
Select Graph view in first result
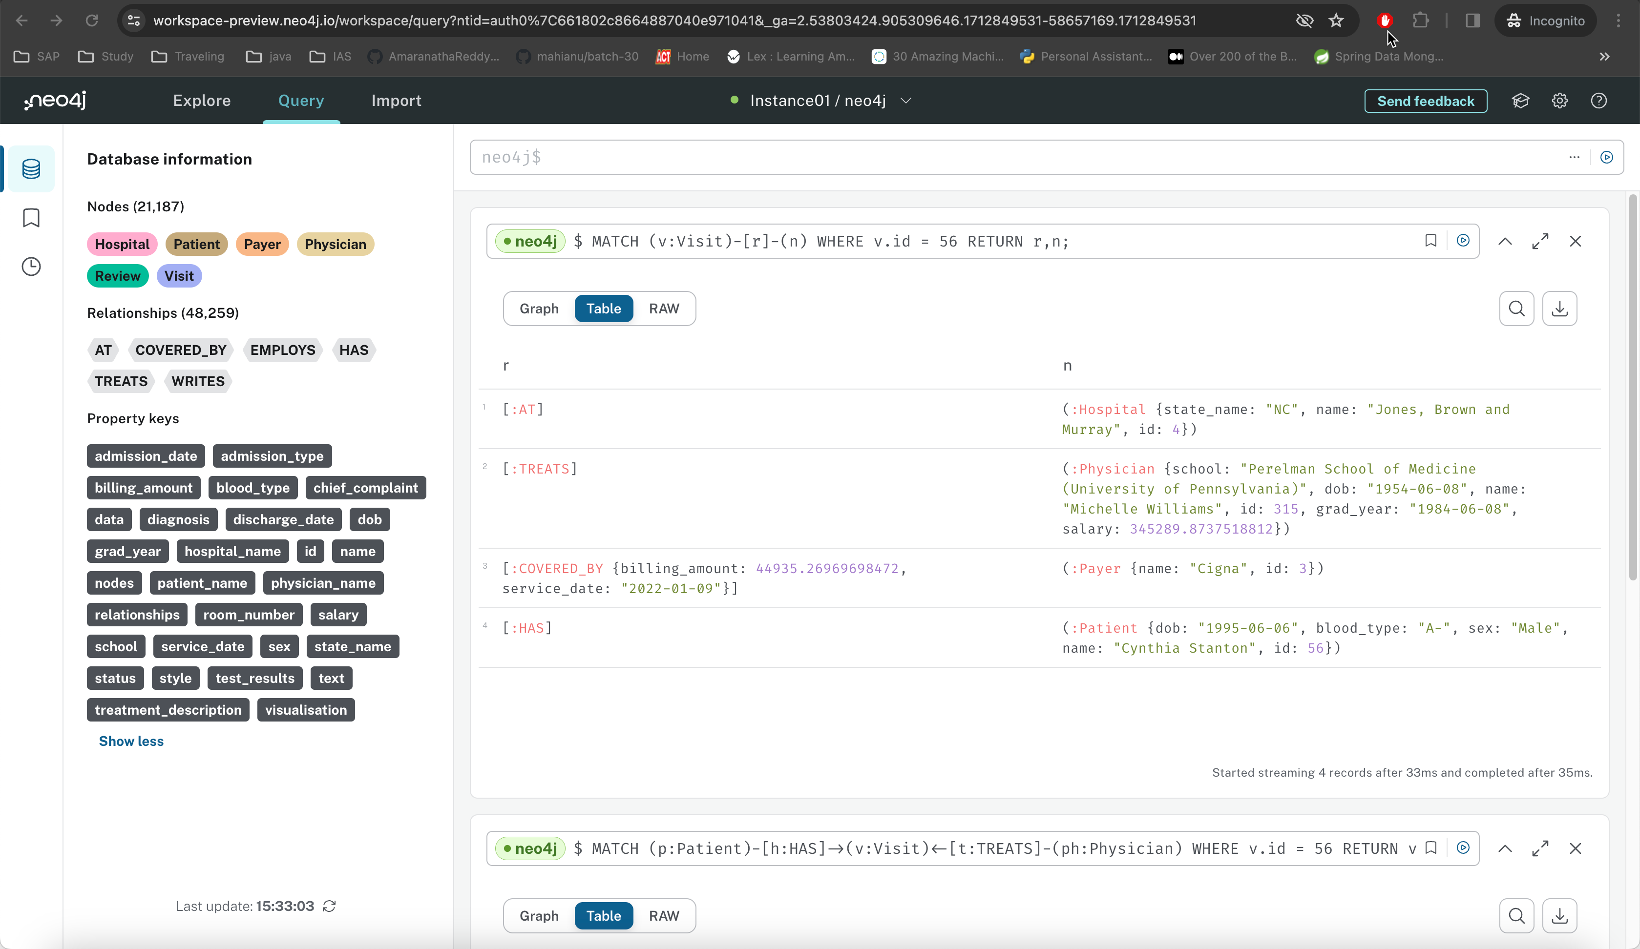pyautogui.click(x=539, y=309)
